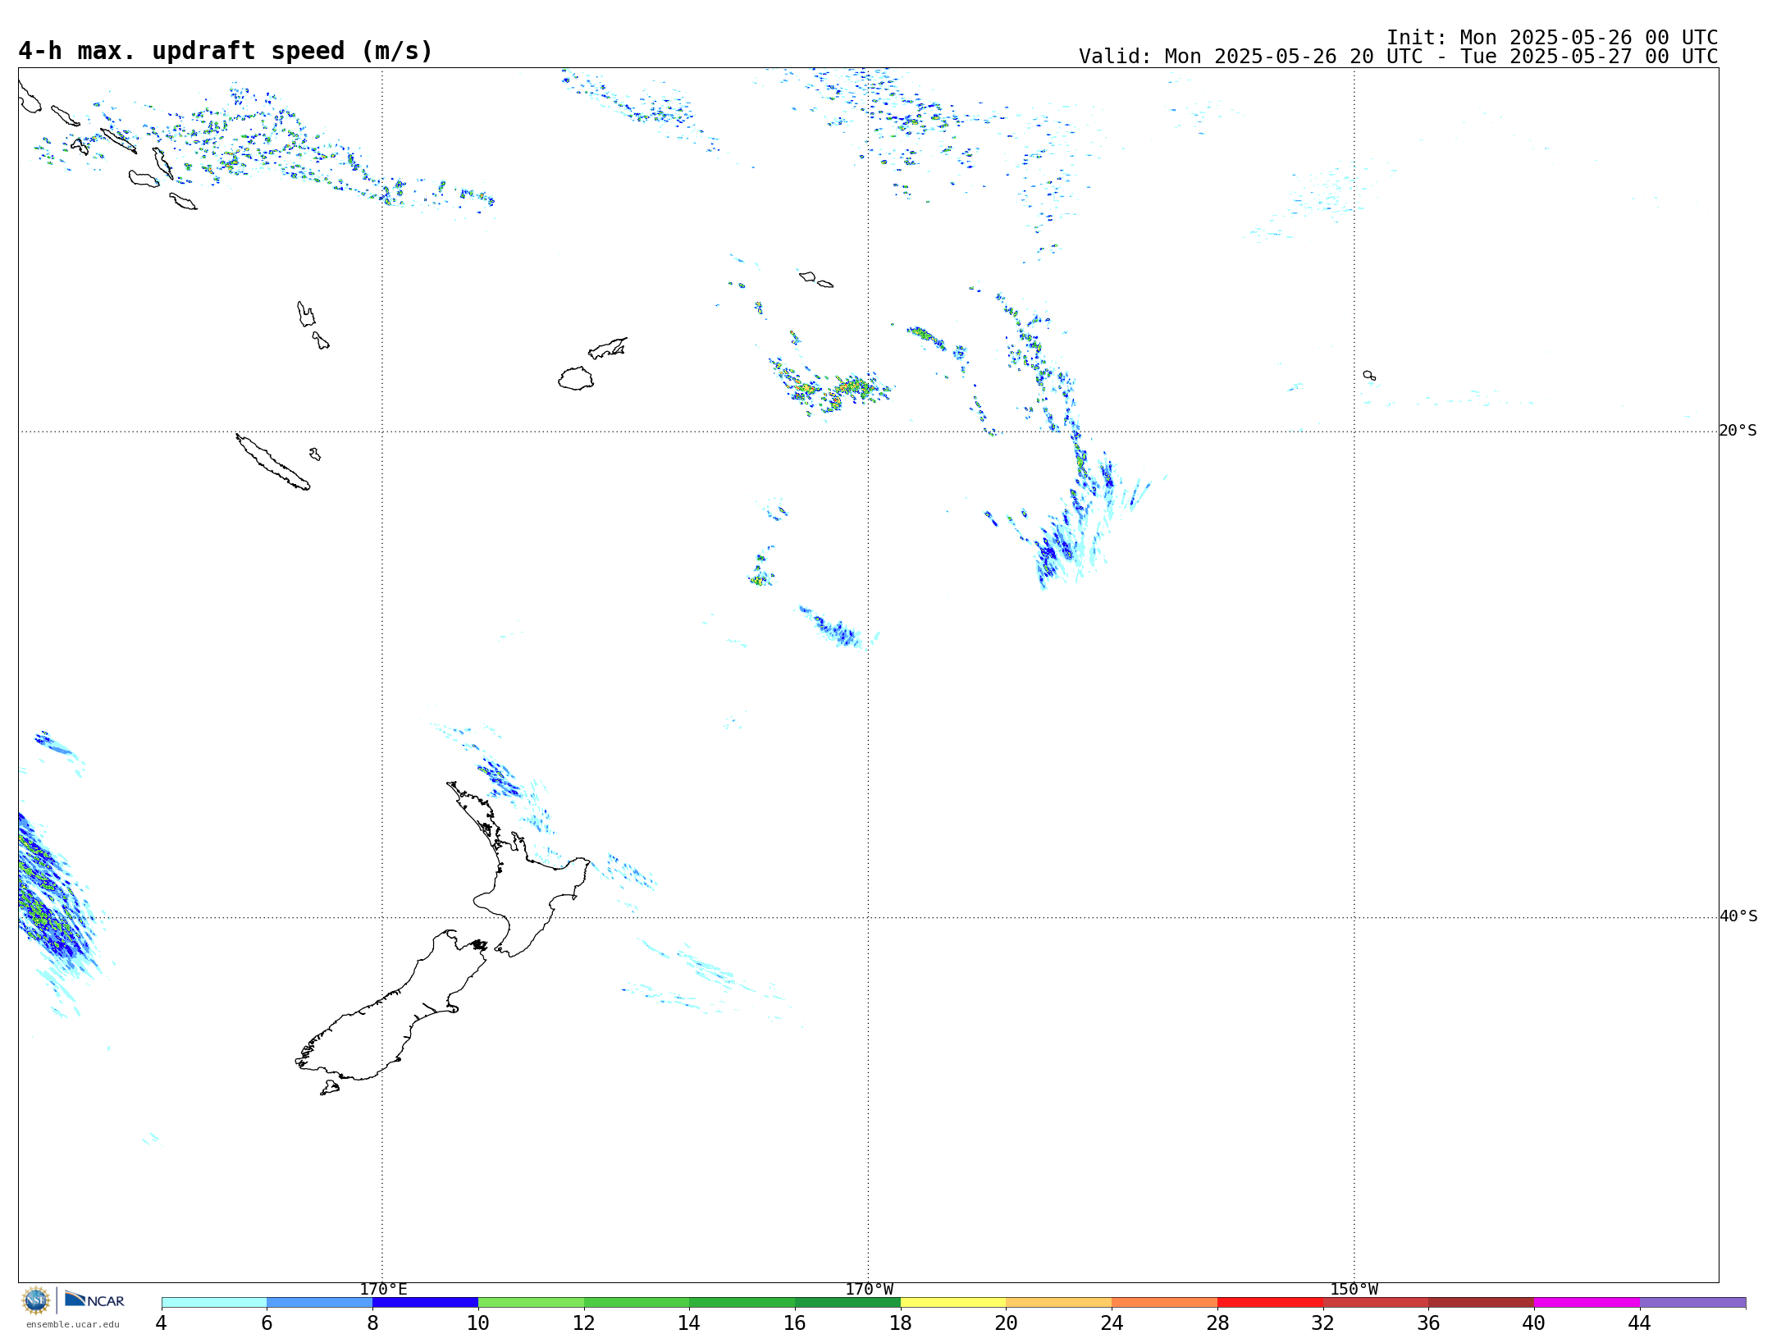Click the purple above-44 colorbar segment
The height and width of the screenshot is (1334, 1772).
(x=1692, y=1302)
